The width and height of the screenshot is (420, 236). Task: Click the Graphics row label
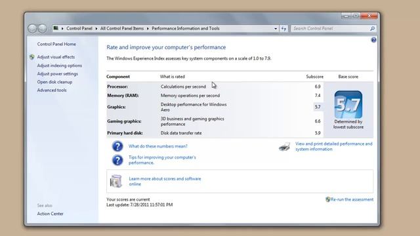pyautogui.click(x=117, y=107)
